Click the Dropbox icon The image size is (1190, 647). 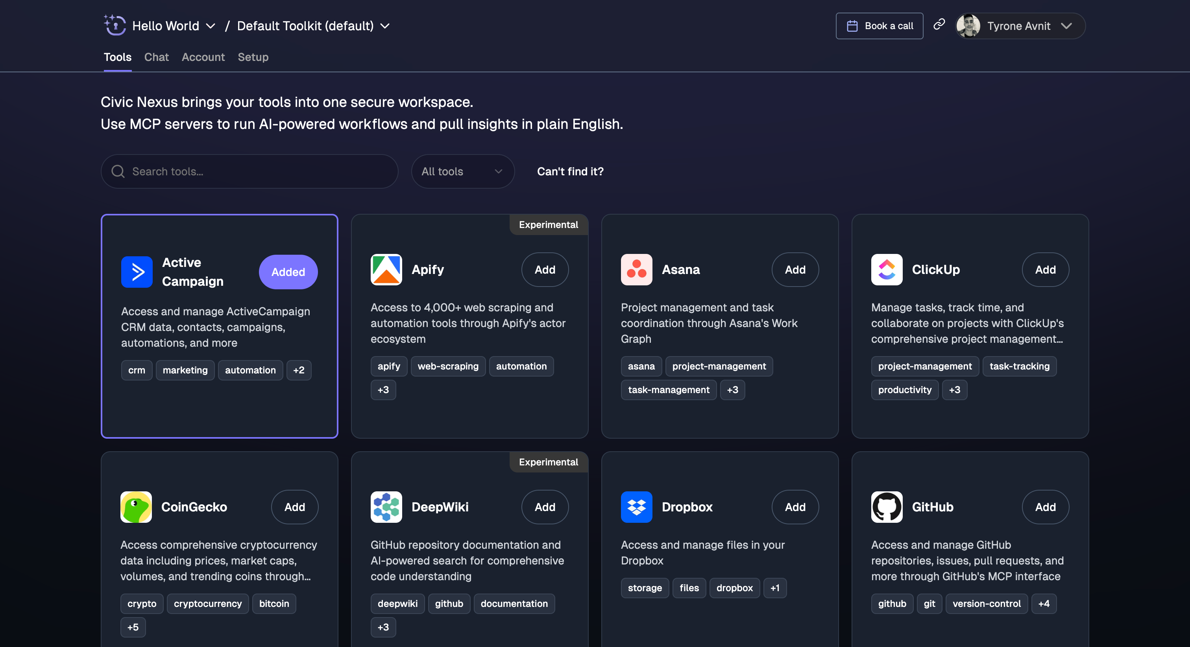pos(636,507)
